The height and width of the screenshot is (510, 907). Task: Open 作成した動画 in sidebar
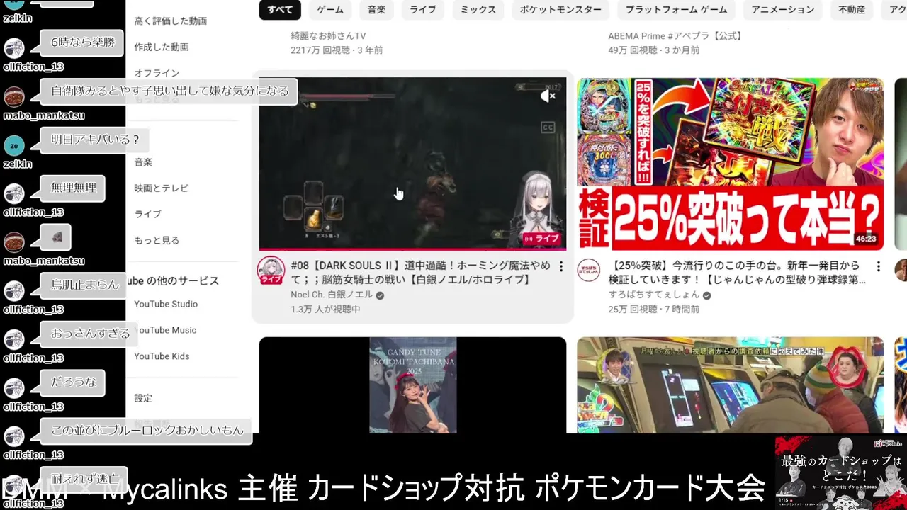162,47
